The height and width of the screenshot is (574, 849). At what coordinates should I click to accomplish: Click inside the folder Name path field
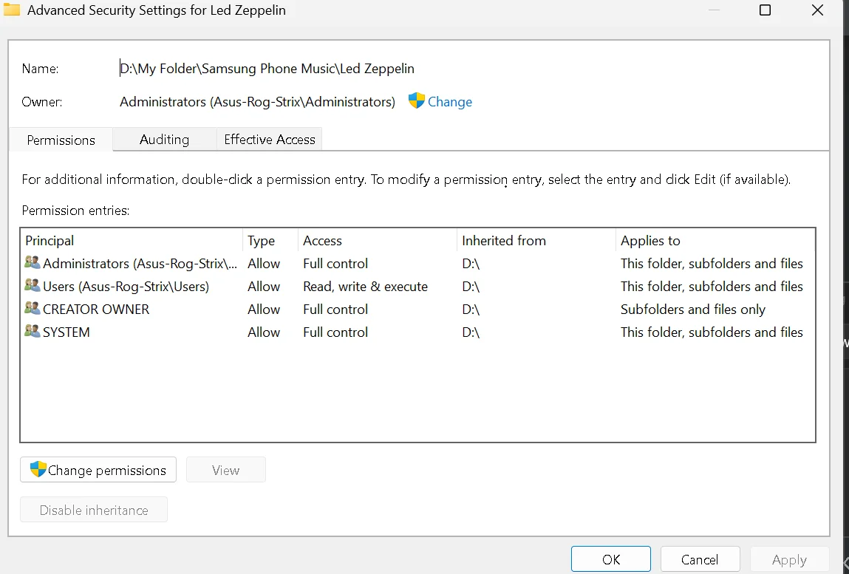coord(466,69)
